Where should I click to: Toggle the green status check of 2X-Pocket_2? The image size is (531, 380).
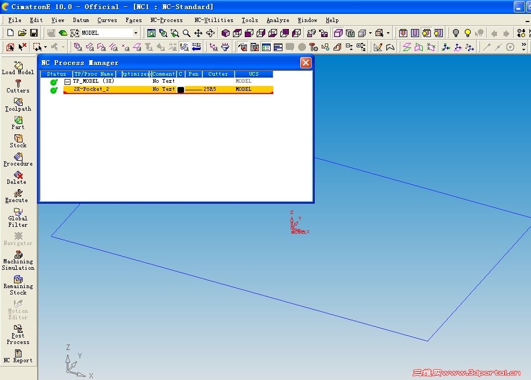point(54,90)
